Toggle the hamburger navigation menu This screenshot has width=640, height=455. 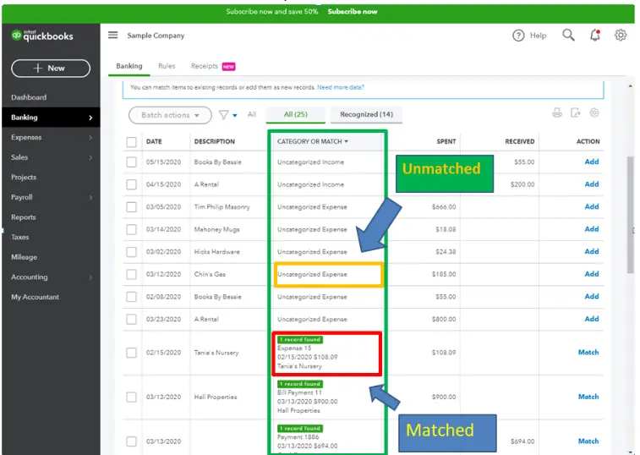coord(112,36)
